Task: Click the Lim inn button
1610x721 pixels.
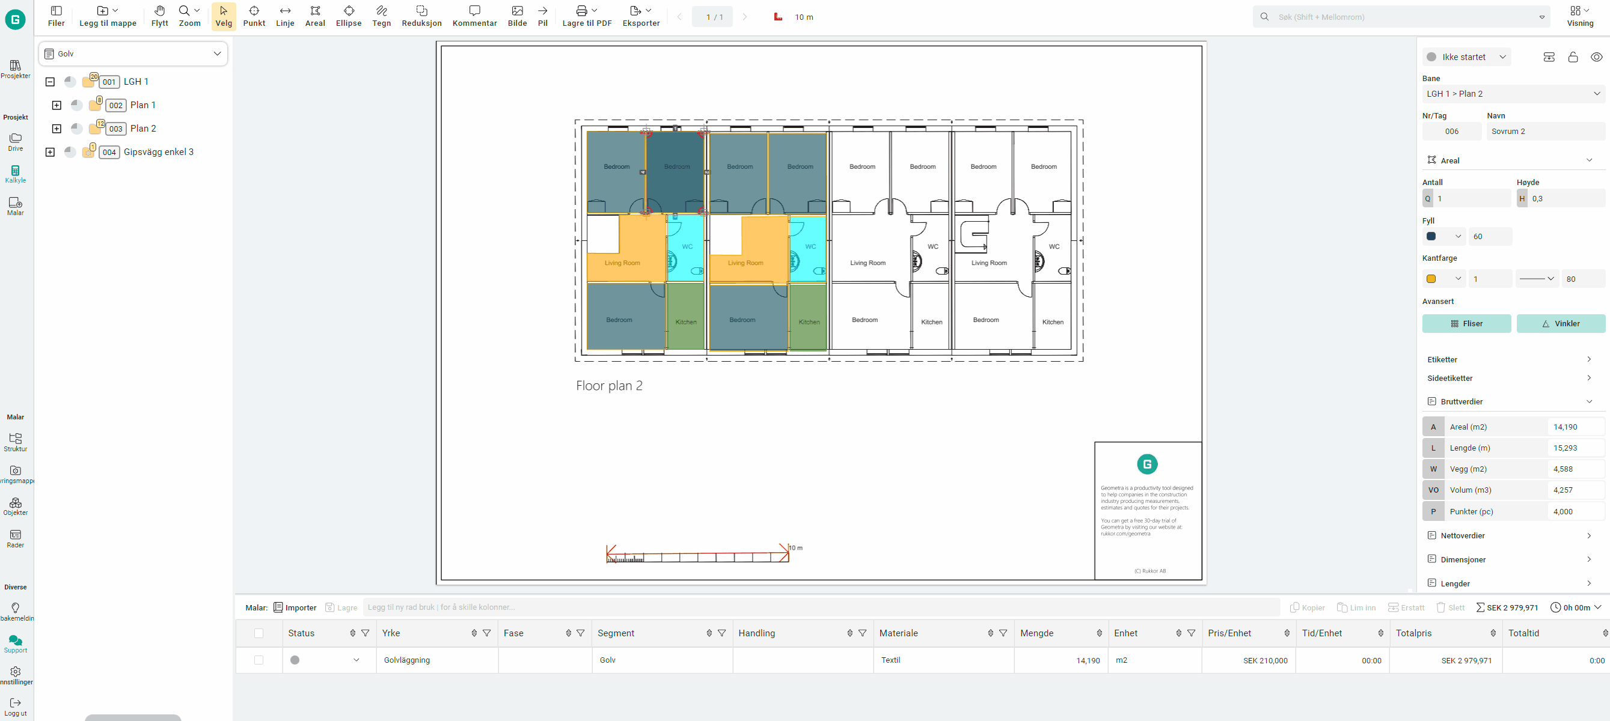Action: click(1356, 607)
